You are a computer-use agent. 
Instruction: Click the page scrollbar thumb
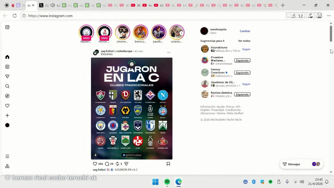(x=331, y=33)
